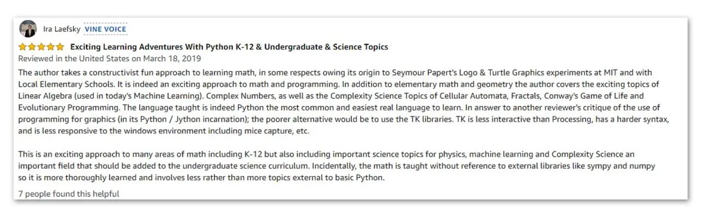Click the fifth star of the rating

pyautogui.click(x=60, y=47)
